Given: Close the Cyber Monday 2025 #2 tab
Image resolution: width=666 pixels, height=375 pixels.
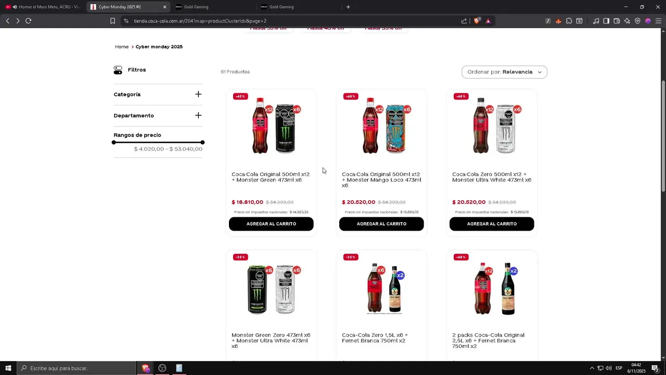Looking at the screenshot, I should coord(164,7).
